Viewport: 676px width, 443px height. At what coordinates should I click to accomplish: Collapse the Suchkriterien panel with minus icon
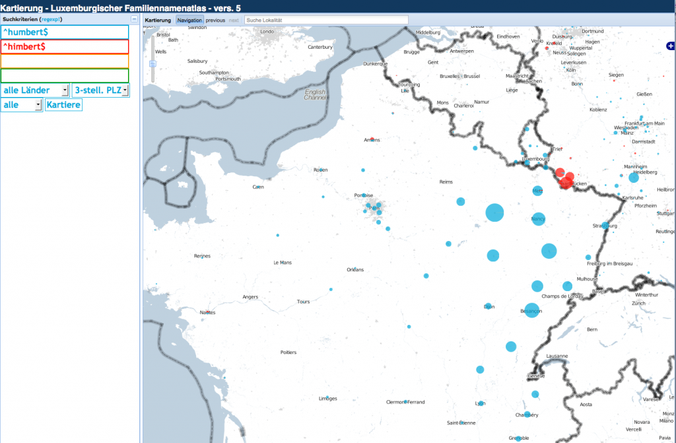click(135, 19)
